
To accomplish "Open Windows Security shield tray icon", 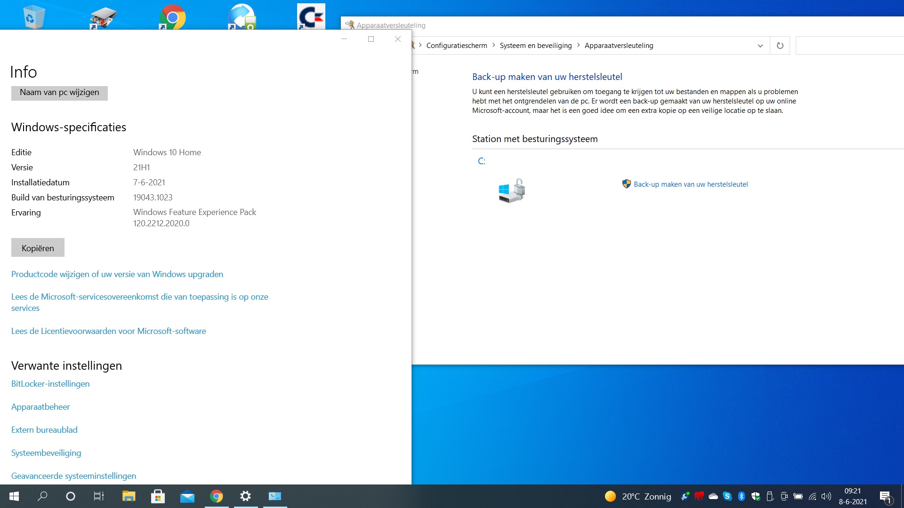I will [x=756, y=496].
